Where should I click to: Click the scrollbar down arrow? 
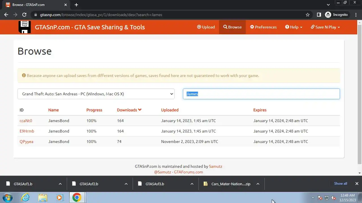(359, 173)
